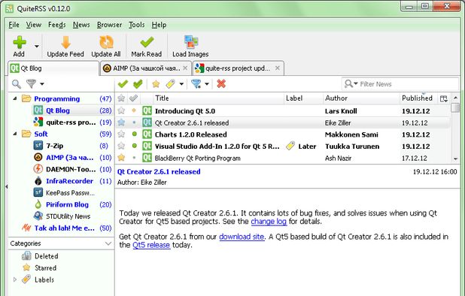The width and height of the screenshot is (465, 296).
Task: Toggle star on Introducing Qt 5.0 row
Action: tap(121, 110)
